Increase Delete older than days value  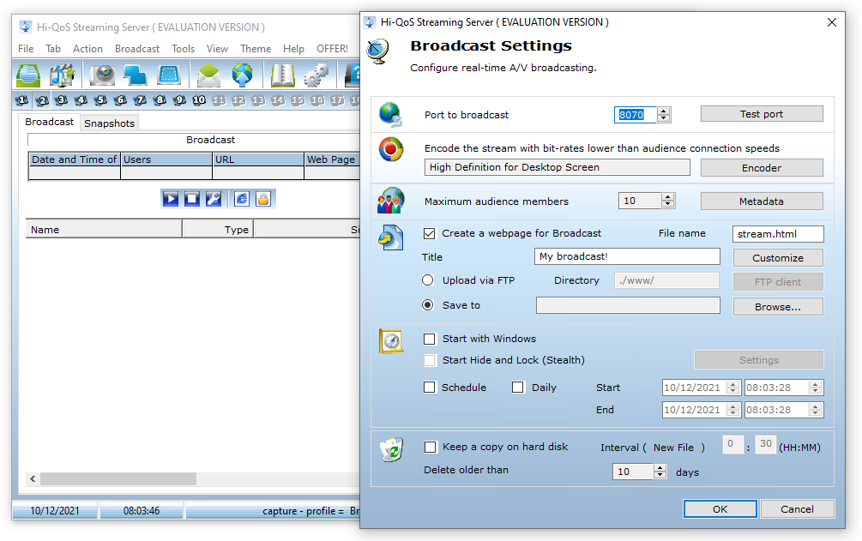[660, 468]
